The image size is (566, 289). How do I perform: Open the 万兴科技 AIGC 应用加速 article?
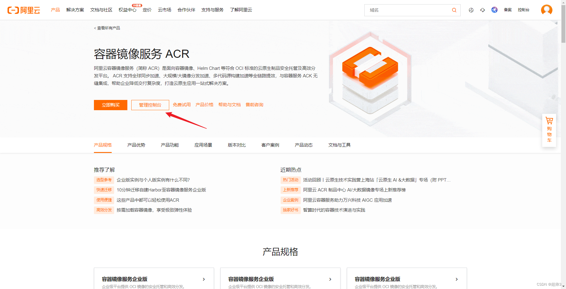point(347,200)
